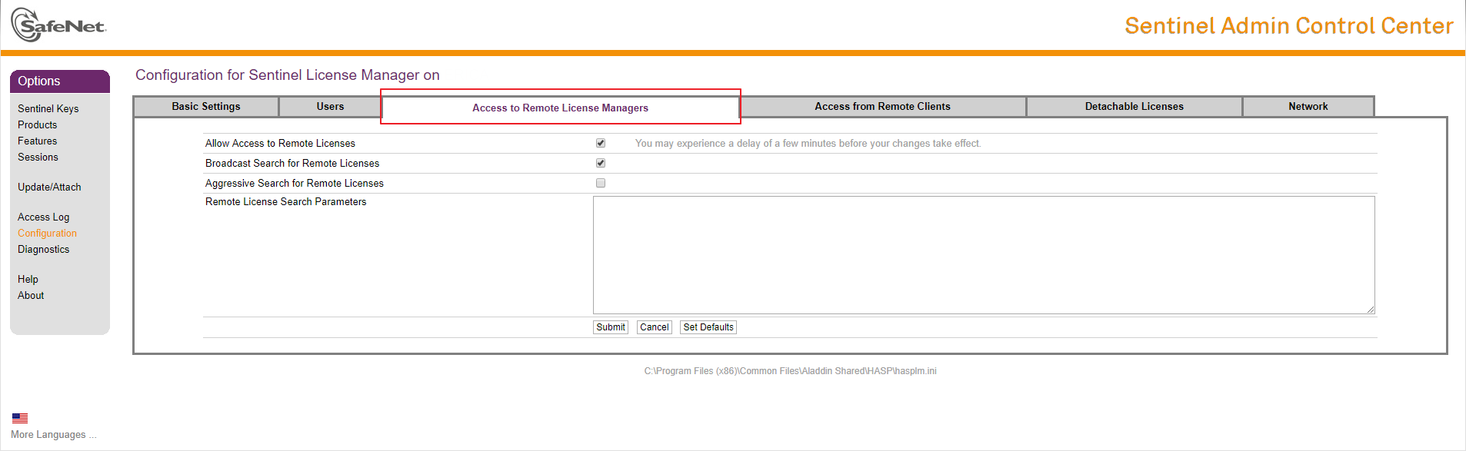Check Aggressive Search for Remote Licenses

601,183
